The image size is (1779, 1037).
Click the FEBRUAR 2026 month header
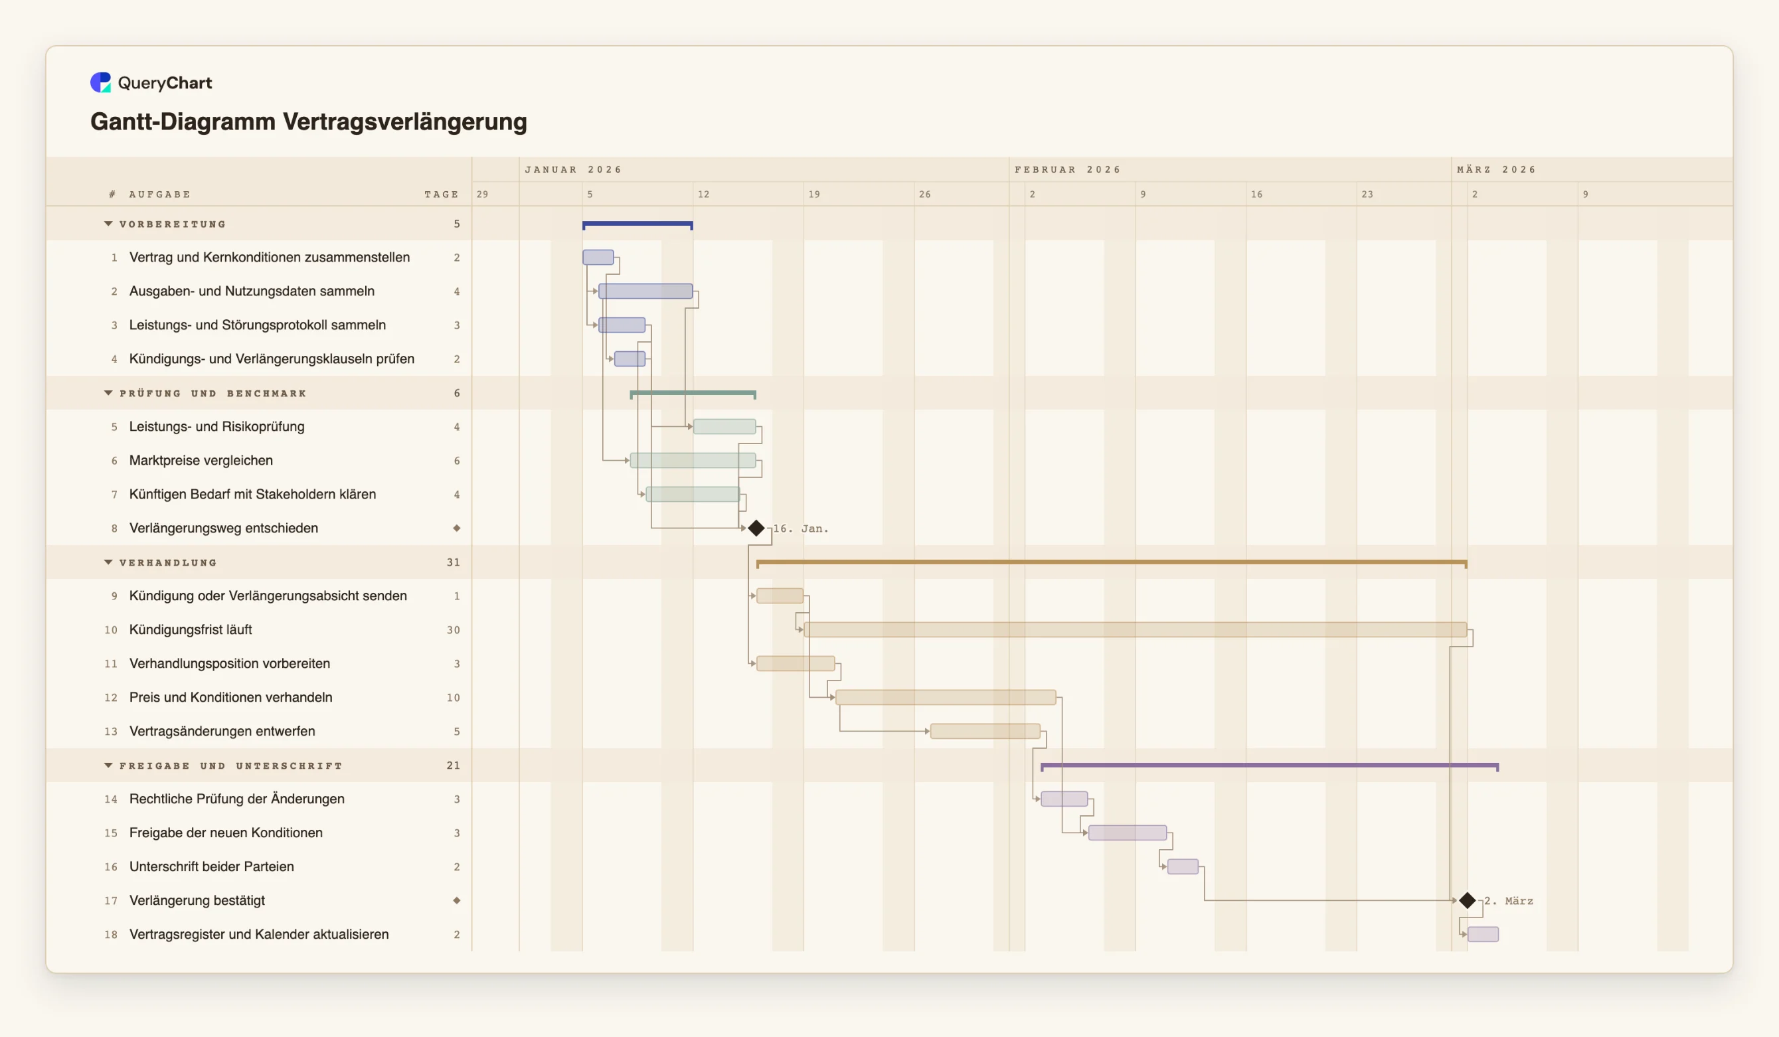coord(1067,169)
